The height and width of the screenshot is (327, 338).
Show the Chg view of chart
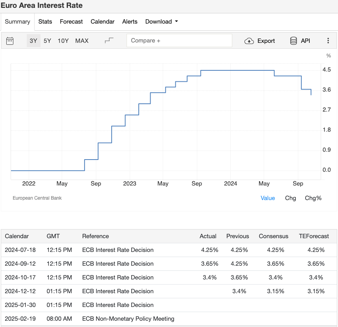point(290,198)
